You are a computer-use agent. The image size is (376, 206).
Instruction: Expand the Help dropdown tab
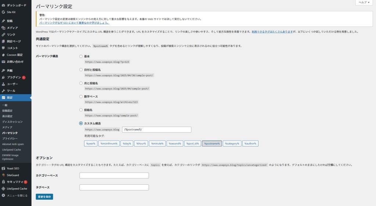(x=364, y=3)
